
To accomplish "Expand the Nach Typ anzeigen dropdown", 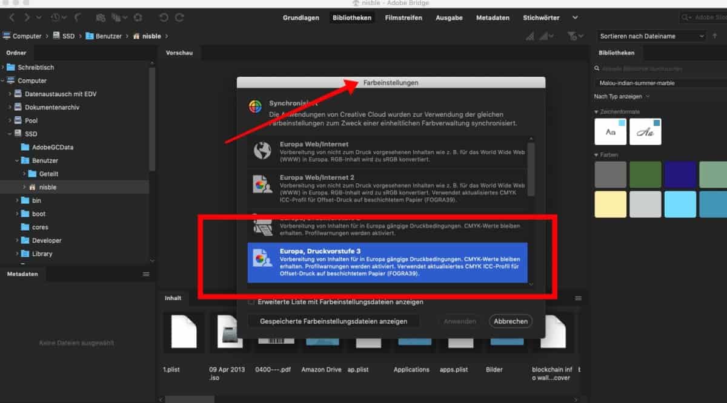I will 622,96.
